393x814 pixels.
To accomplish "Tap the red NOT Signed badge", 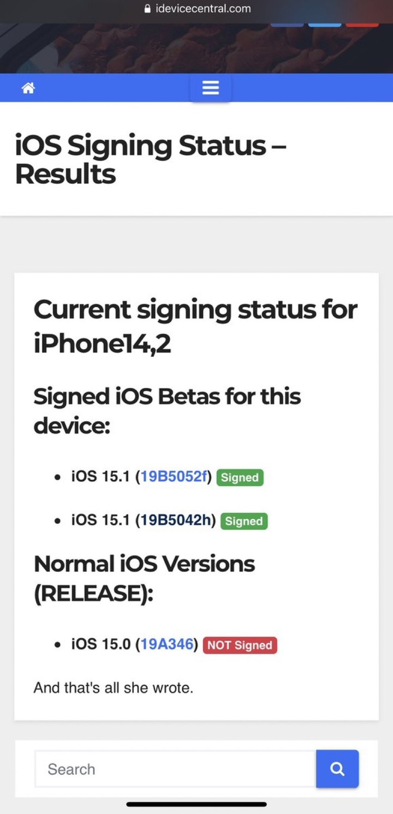I will tap(240, 645).
